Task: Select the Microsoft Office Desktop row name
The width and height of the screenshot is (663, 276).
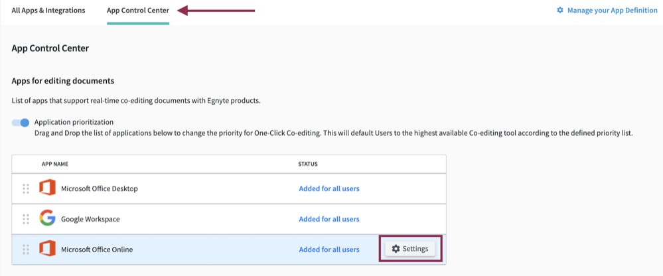Action: click(100, 188)
